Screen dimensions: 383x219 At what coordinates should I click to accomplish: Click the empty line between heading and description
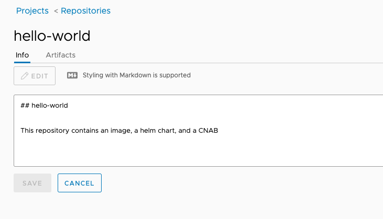pyautogui.click(x=105, y=118)
